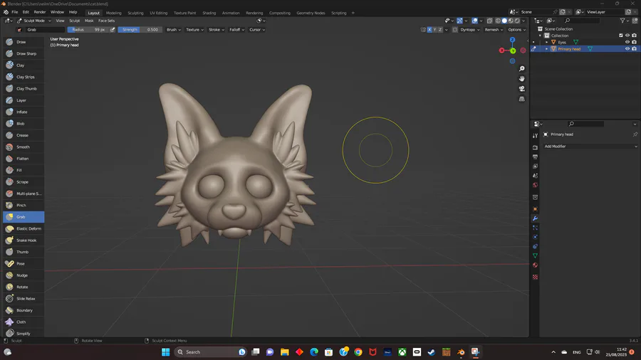The image size is (641, 360).
Task: Click the zoom magnifier viewport icon
Action: pos(522,69)
